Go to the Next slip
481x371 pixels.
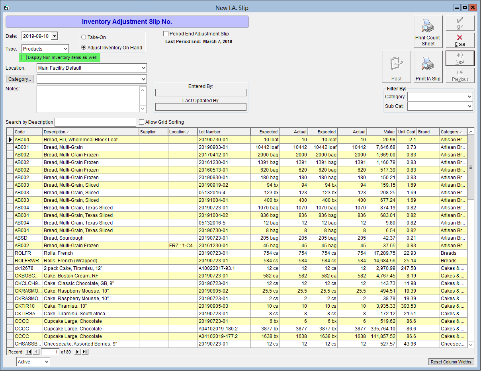pos(460,58)
